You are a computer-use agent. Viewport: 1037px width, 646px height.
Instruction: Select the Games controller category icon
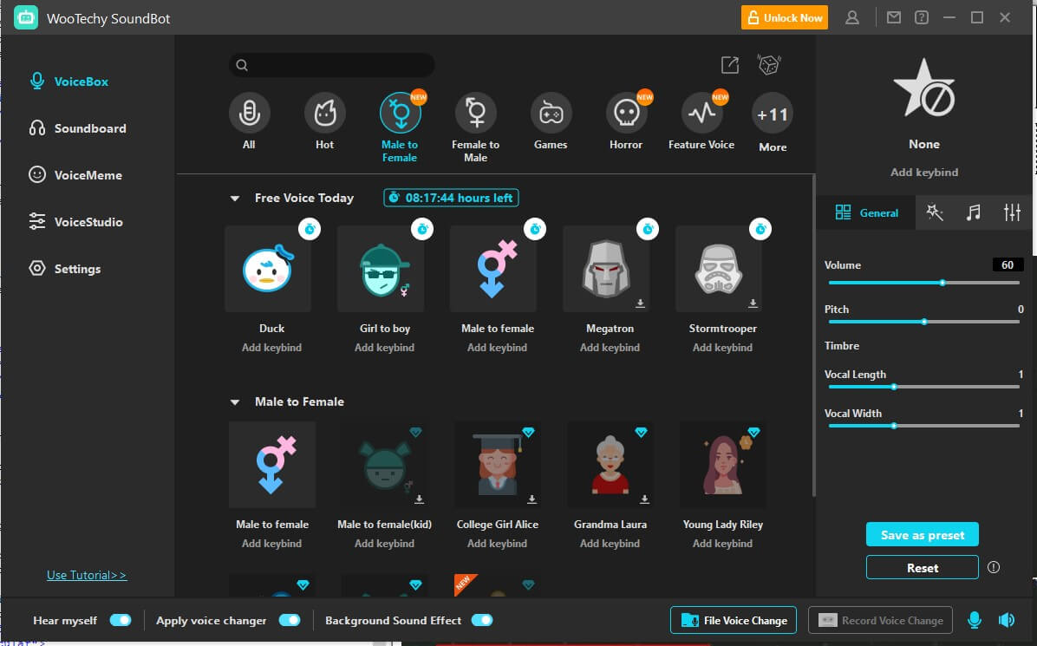pyautogui.click(x=551, y=113)
